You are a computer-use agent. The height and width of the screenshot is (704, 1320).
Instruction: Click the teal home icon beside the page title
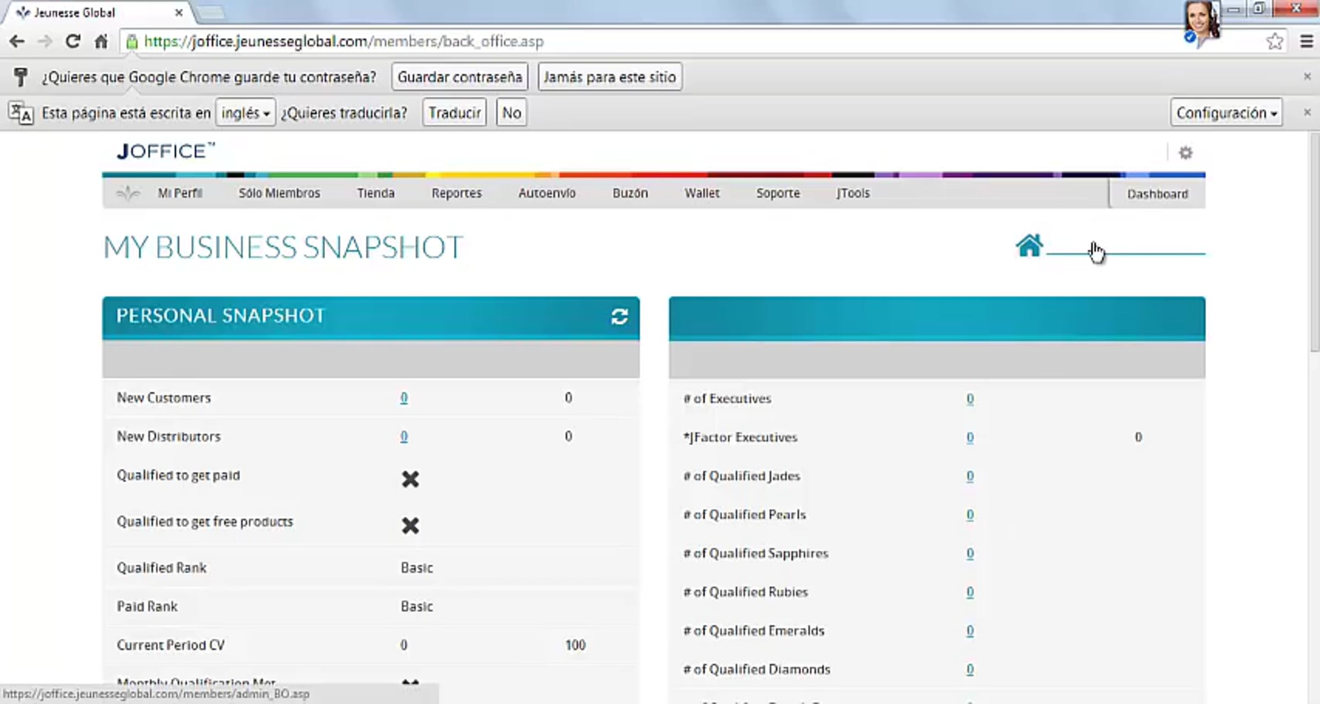(1028, 246)
